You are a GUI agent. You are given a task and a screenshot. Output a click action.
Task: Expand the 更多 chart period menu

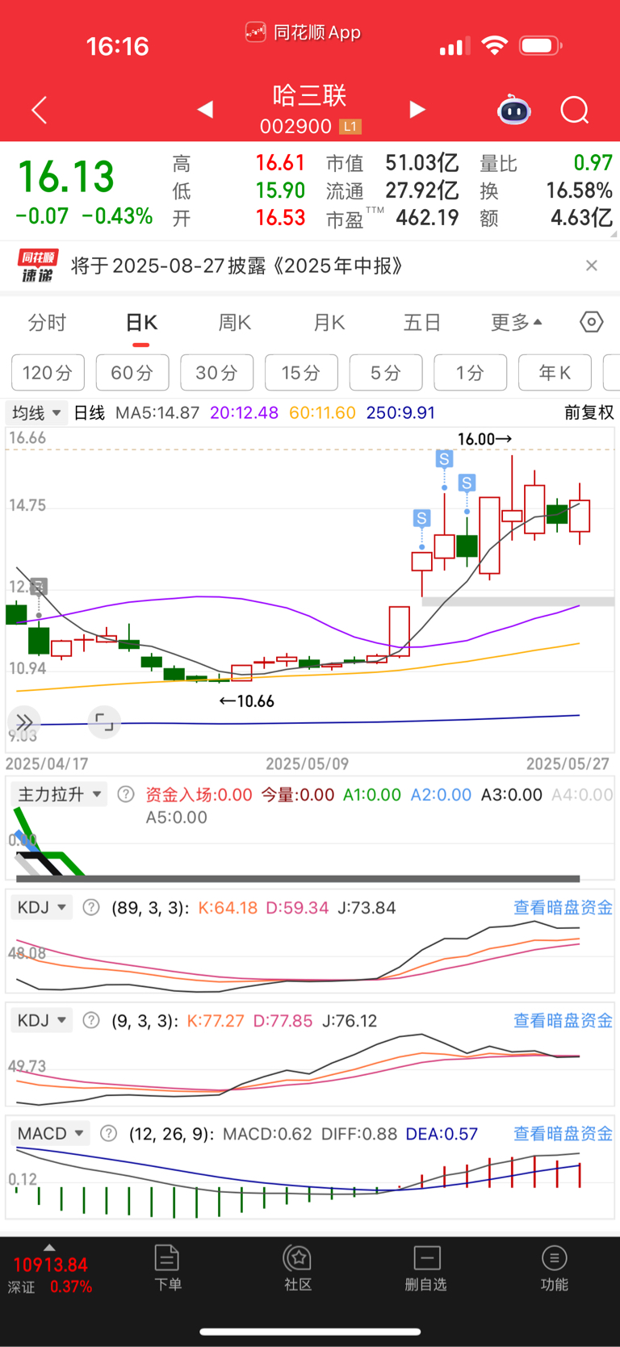pyautogui.click(x=517, y=323)
